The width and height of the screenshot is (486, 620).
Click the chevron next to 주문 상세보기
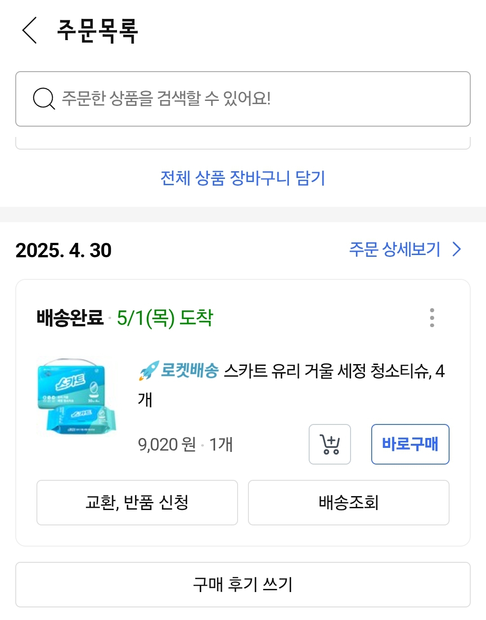coord(457,250)
